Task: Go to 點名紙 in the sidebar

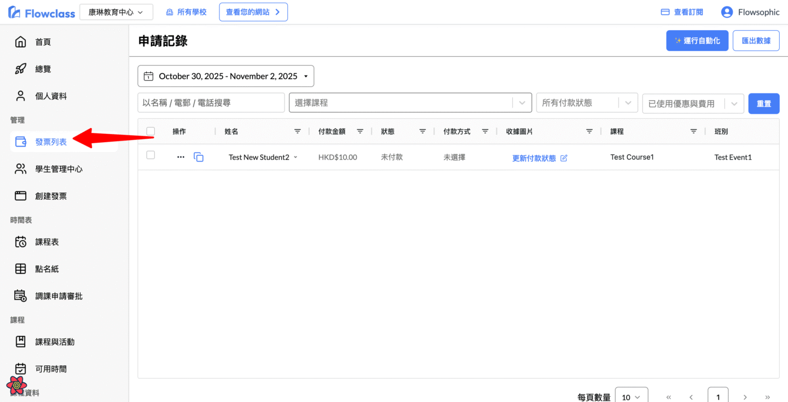Action: coord(47,269)
